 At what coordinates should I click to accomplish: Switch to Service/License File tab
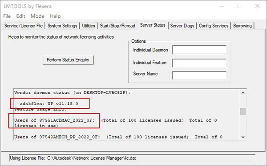(24, 26)
